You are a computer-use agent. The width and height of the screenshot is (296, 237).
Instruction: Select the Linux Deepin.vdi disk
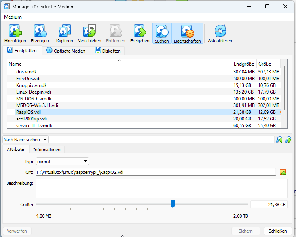pyautogui.click(x=144, y=92)
